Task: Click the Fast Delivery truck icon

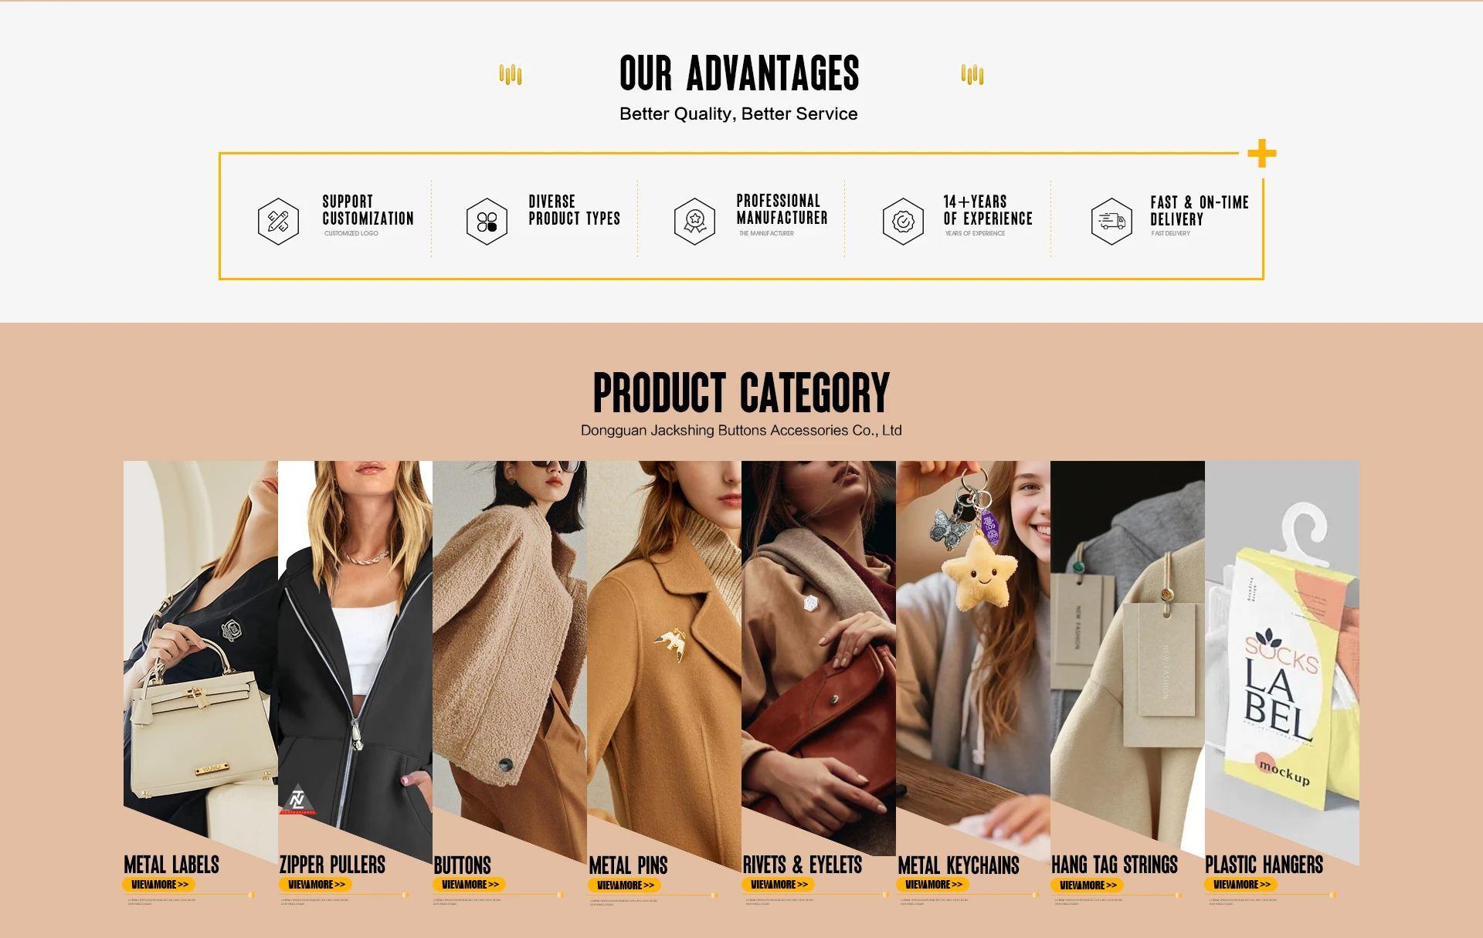Action: [x=1111, y=222]
